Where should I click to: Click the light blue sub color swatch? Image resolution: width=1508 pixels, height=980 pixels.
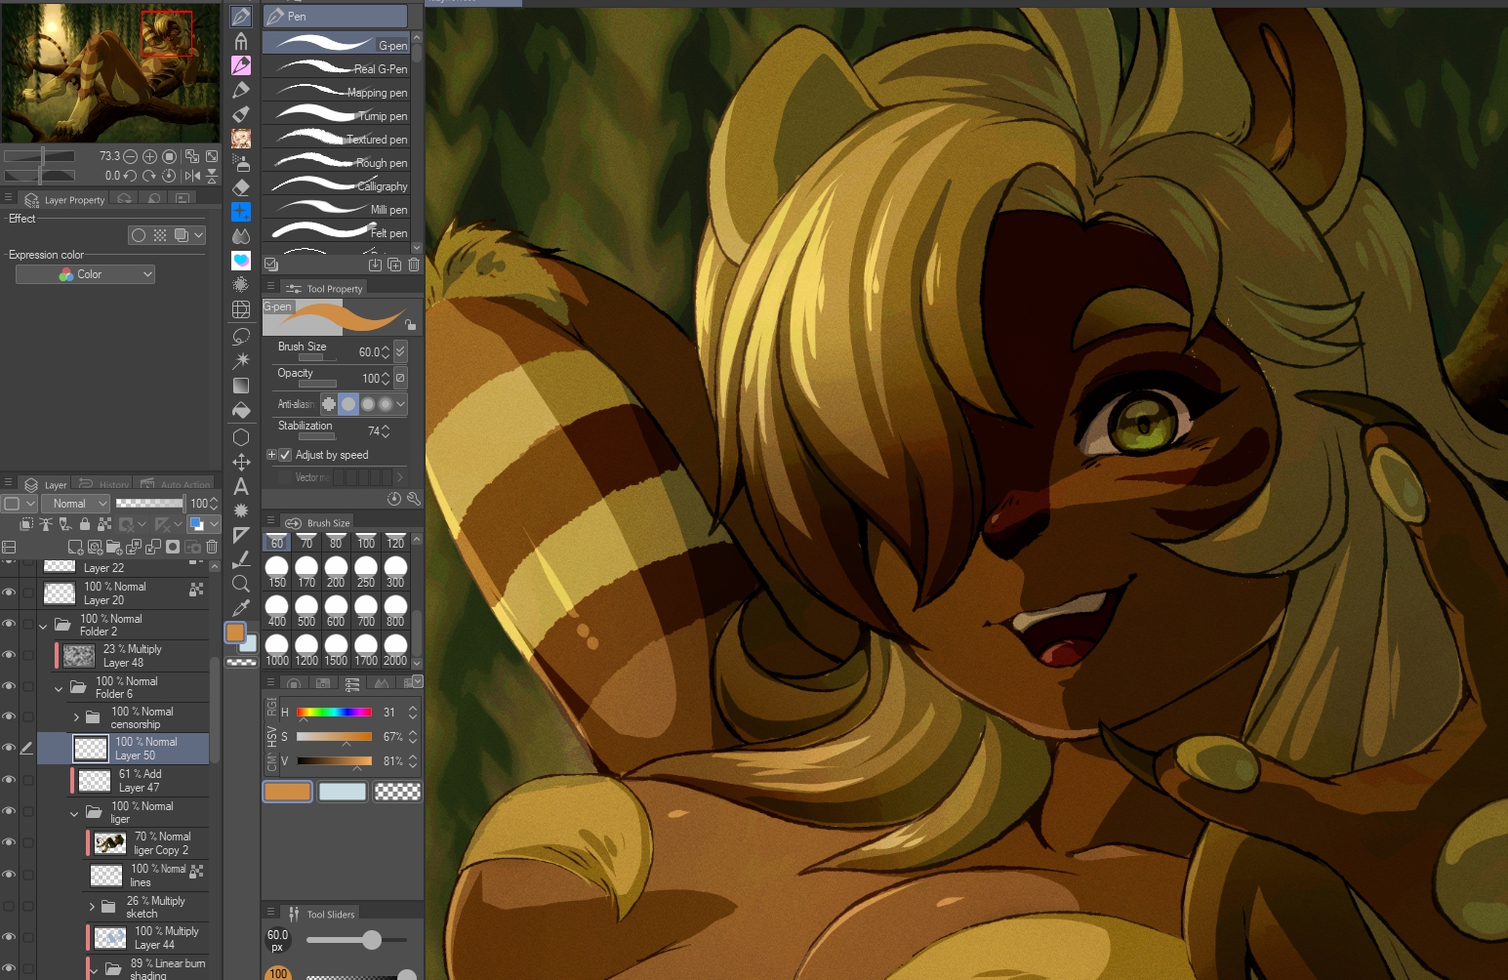point(342,792)
